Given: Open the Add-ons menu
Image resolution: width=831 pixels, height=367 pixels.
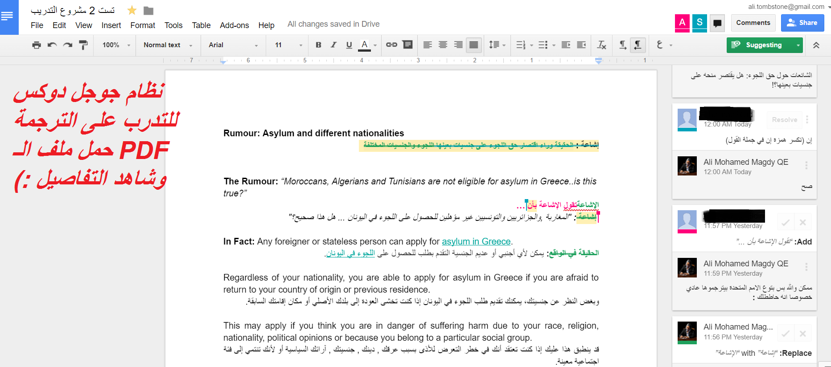Looking at the screenshot, I should pos(234,25).
